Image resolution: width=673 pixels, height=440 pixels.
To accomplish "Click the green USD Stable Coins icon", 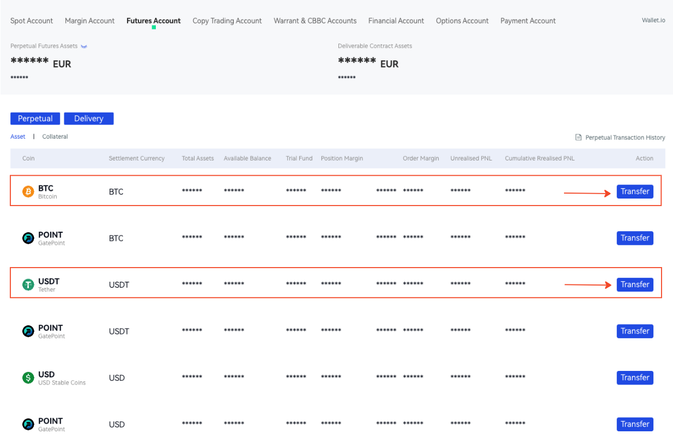I will (x=28, y=378).
